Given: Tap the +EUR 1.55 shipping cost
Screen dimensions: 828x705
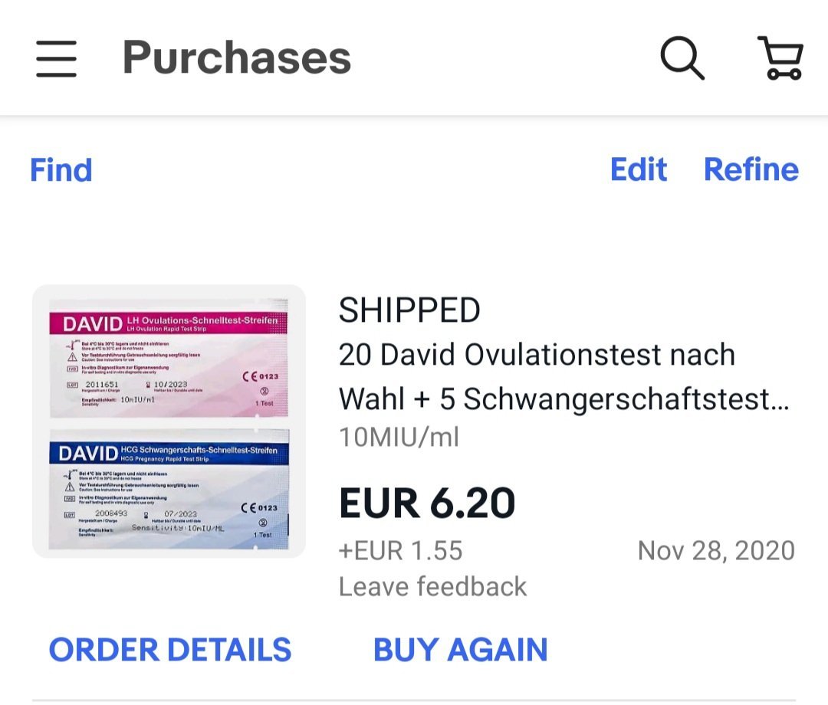Looking at the screenshot, I should pos(400,550).
